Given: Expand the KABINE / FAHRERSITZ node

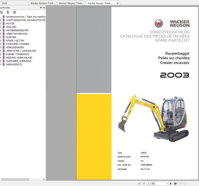Looking at the screenshot, I should (1, 54).
